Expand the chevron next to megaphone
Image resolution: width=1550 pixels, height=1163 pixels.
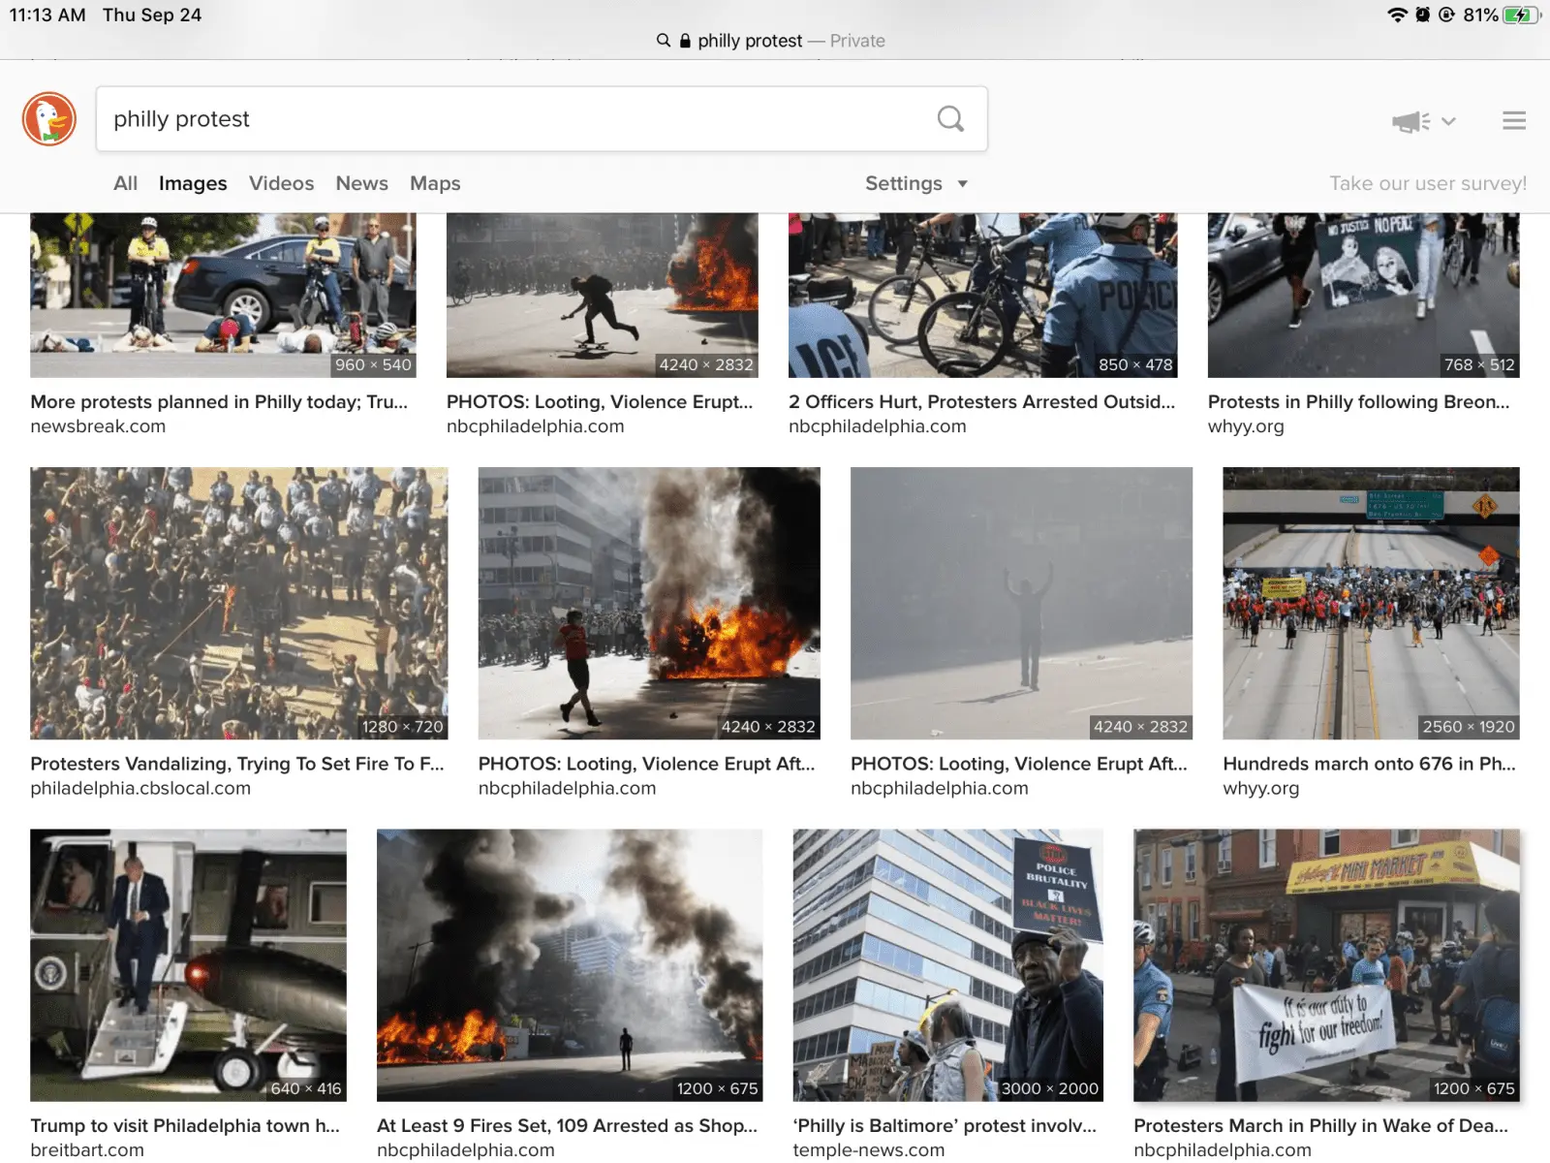1448,121
